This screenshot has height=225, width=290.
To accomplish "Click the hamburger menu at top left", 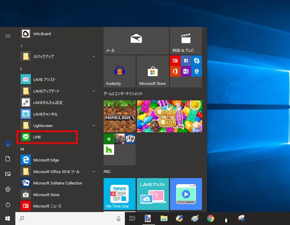I will (8, 36).
